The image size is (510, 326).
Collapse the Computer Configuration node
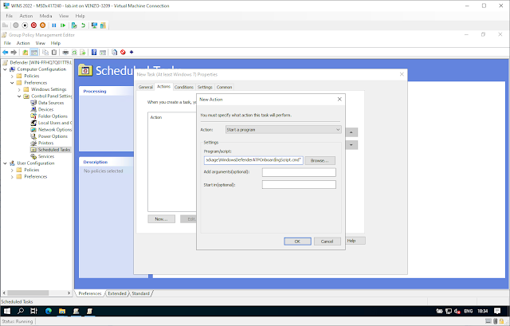[6, 69]
